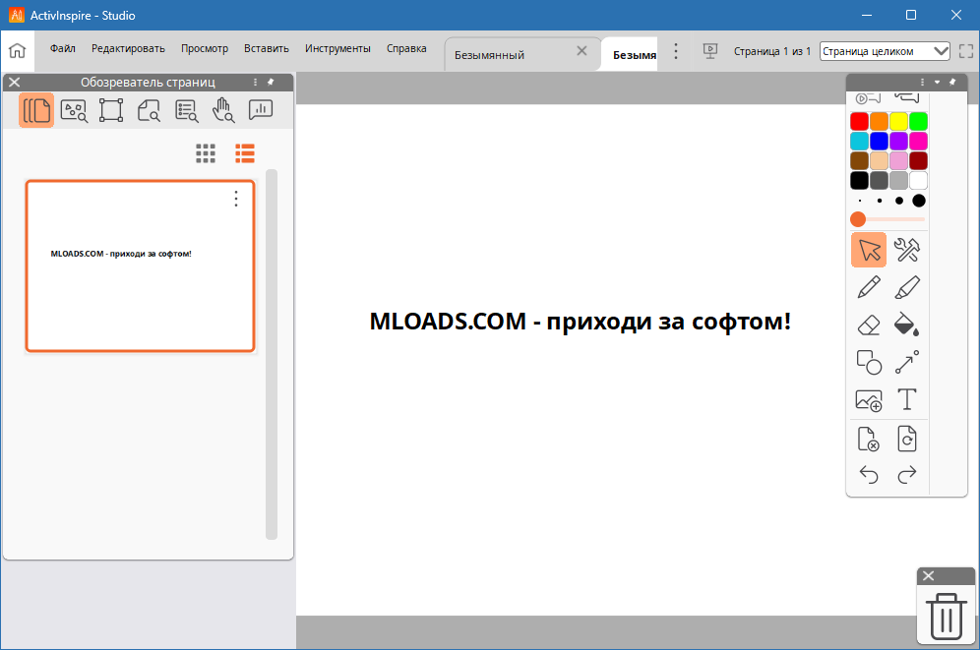
Task: Open the Инструменты menu
Action: click(337, 48)
